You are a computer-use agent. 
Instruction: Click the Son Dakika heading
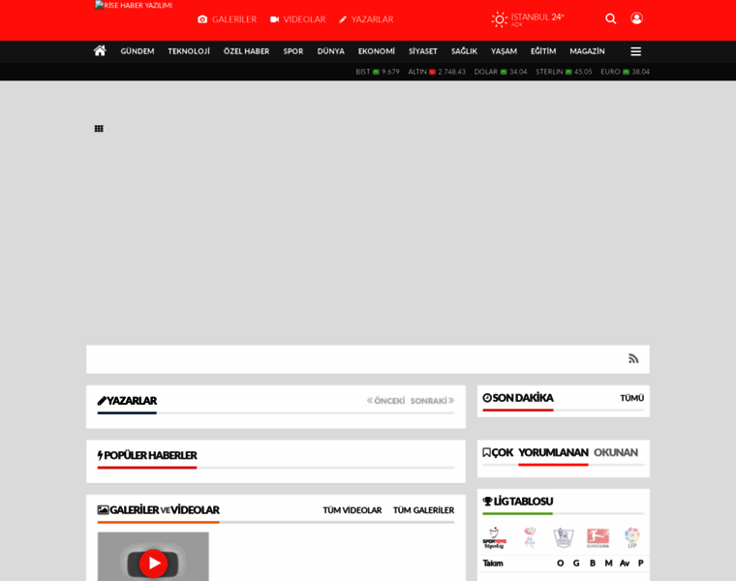coord(518,398)
